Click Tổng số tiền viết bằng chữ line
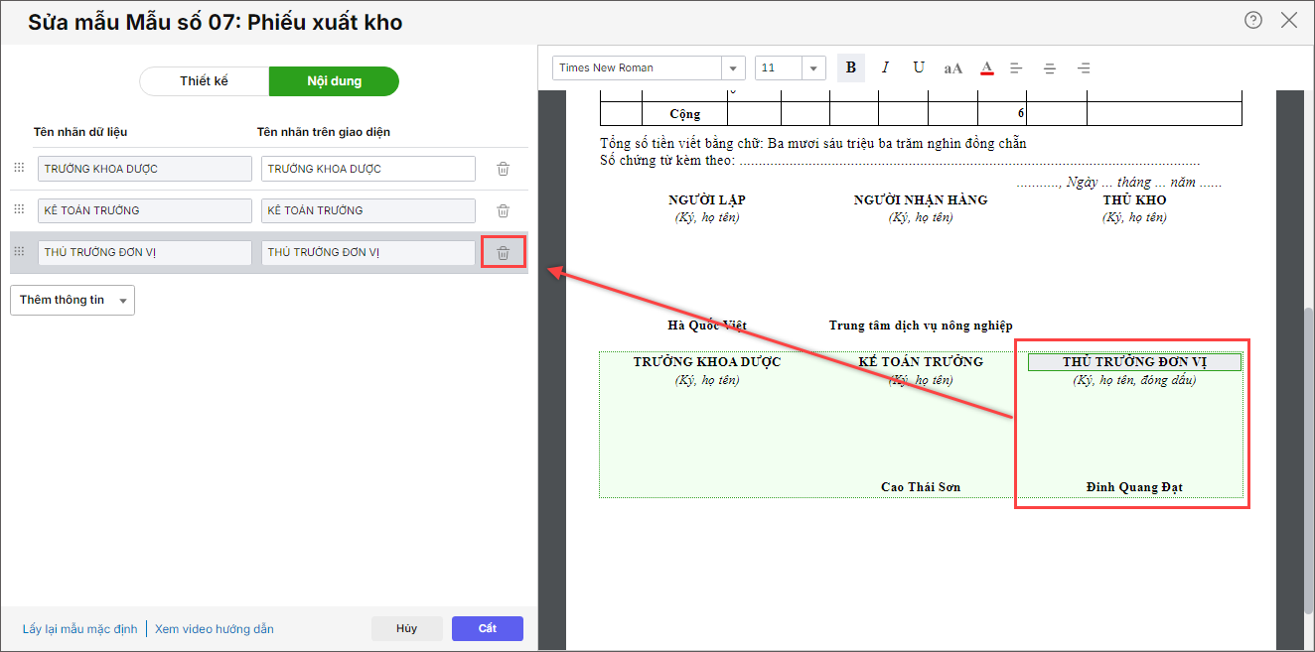The width and height of the screenshot is (1315, 652). [x=813, y=144]
